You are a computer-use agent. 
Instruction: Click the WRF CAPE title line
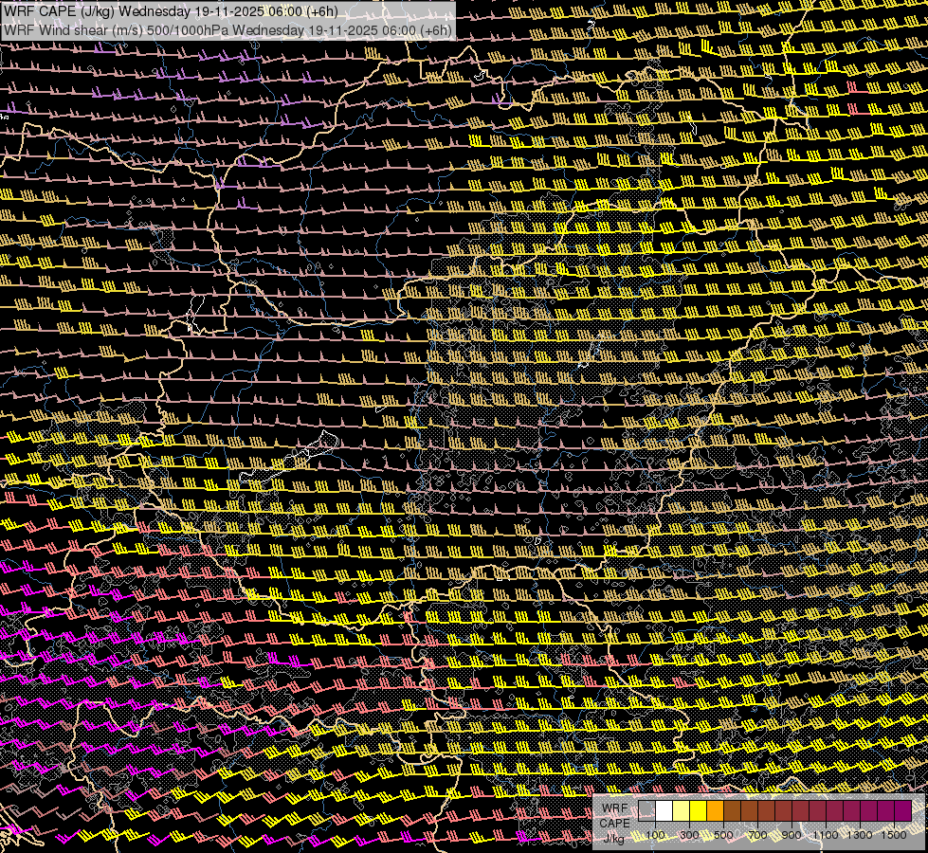click(171, 11)
